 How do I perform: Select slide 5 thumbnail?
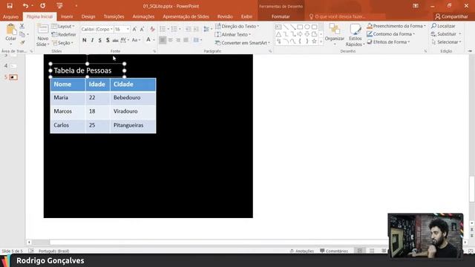(13, 77)
